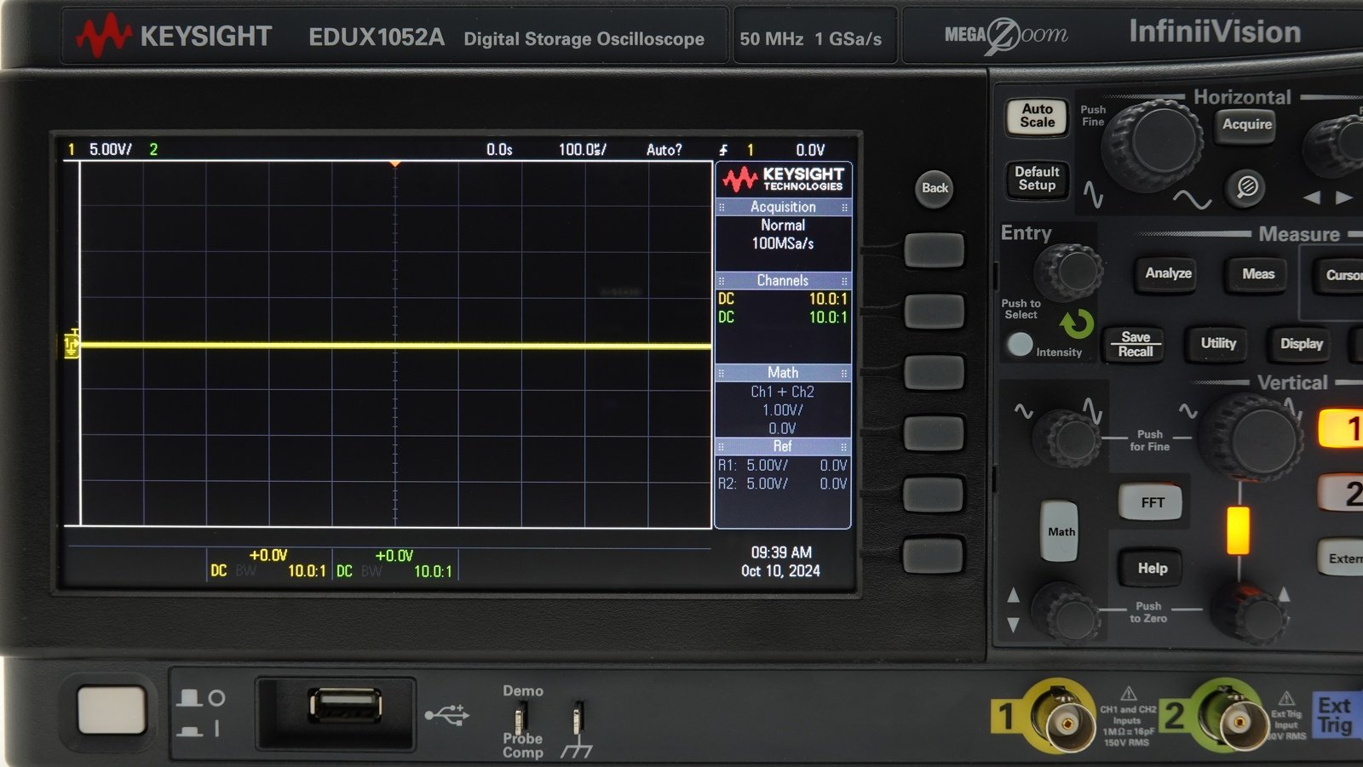The height and width of the screenshot is (767, 1363).
Task: Push the fifth softkey from the top
Action: click(x=934, y=495)
